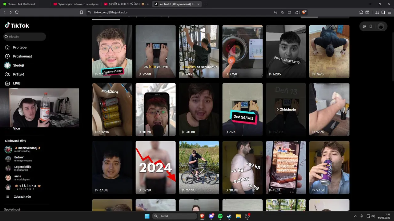This screenshot has height=221, width=394.
Task: Click the taskbar Hledat search box
Action: 175,216
